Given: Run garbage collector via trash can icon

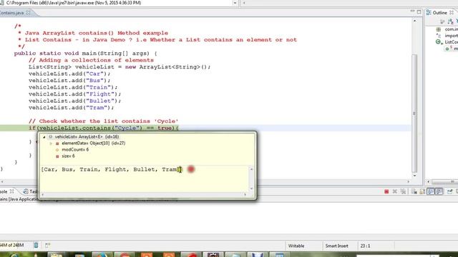Looking at the screenshot, I should coord(36,246).
